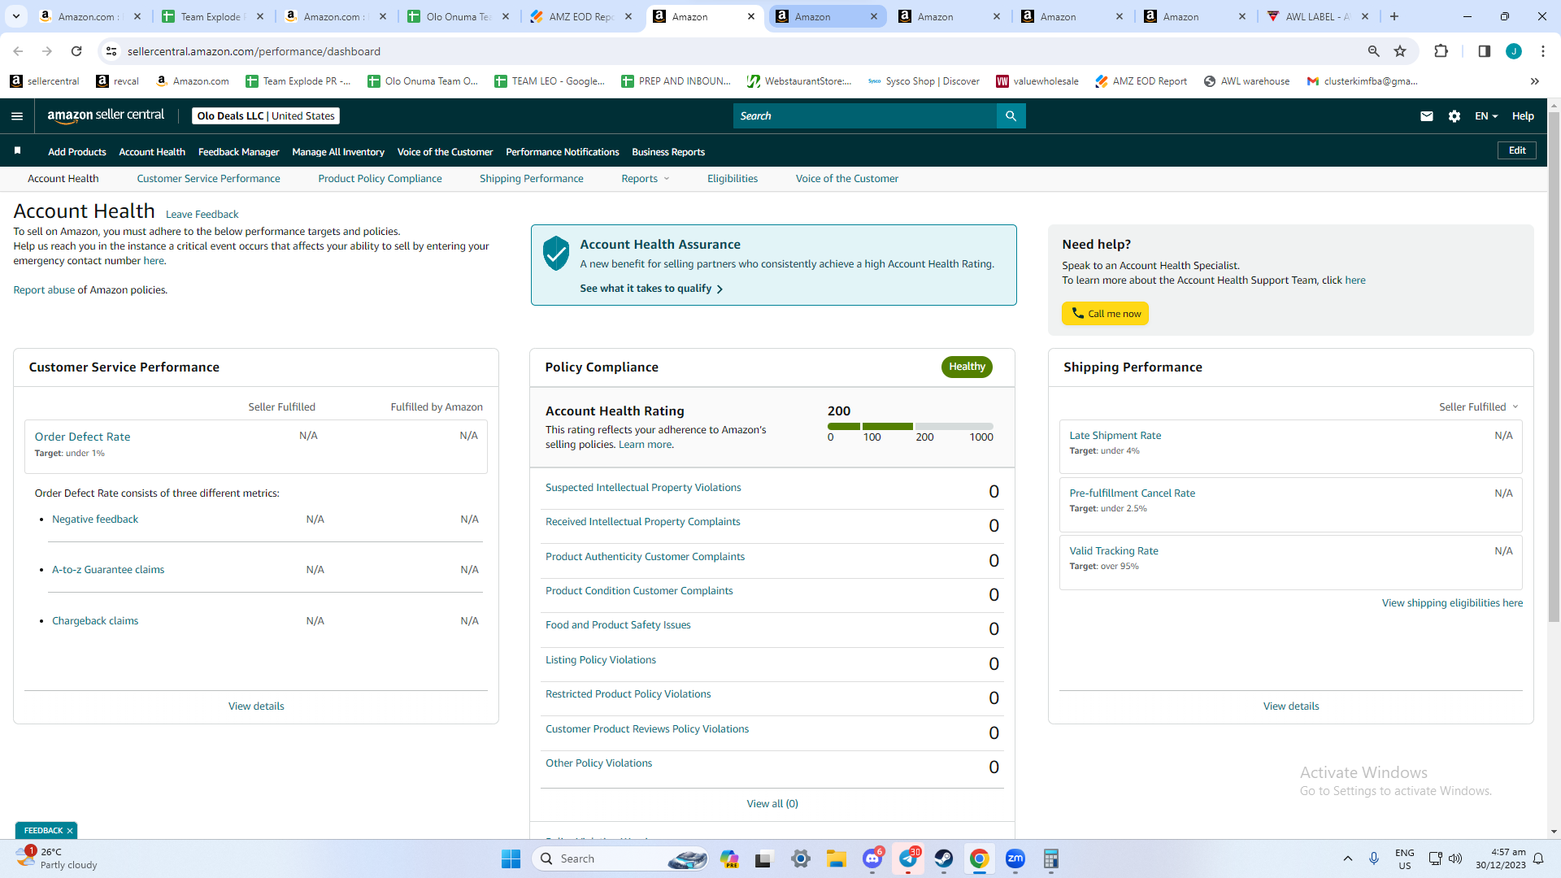The height and width of the screenshot is (878, 1561).
Task: Click the Healthy status badge
Action: click(967, 367)
